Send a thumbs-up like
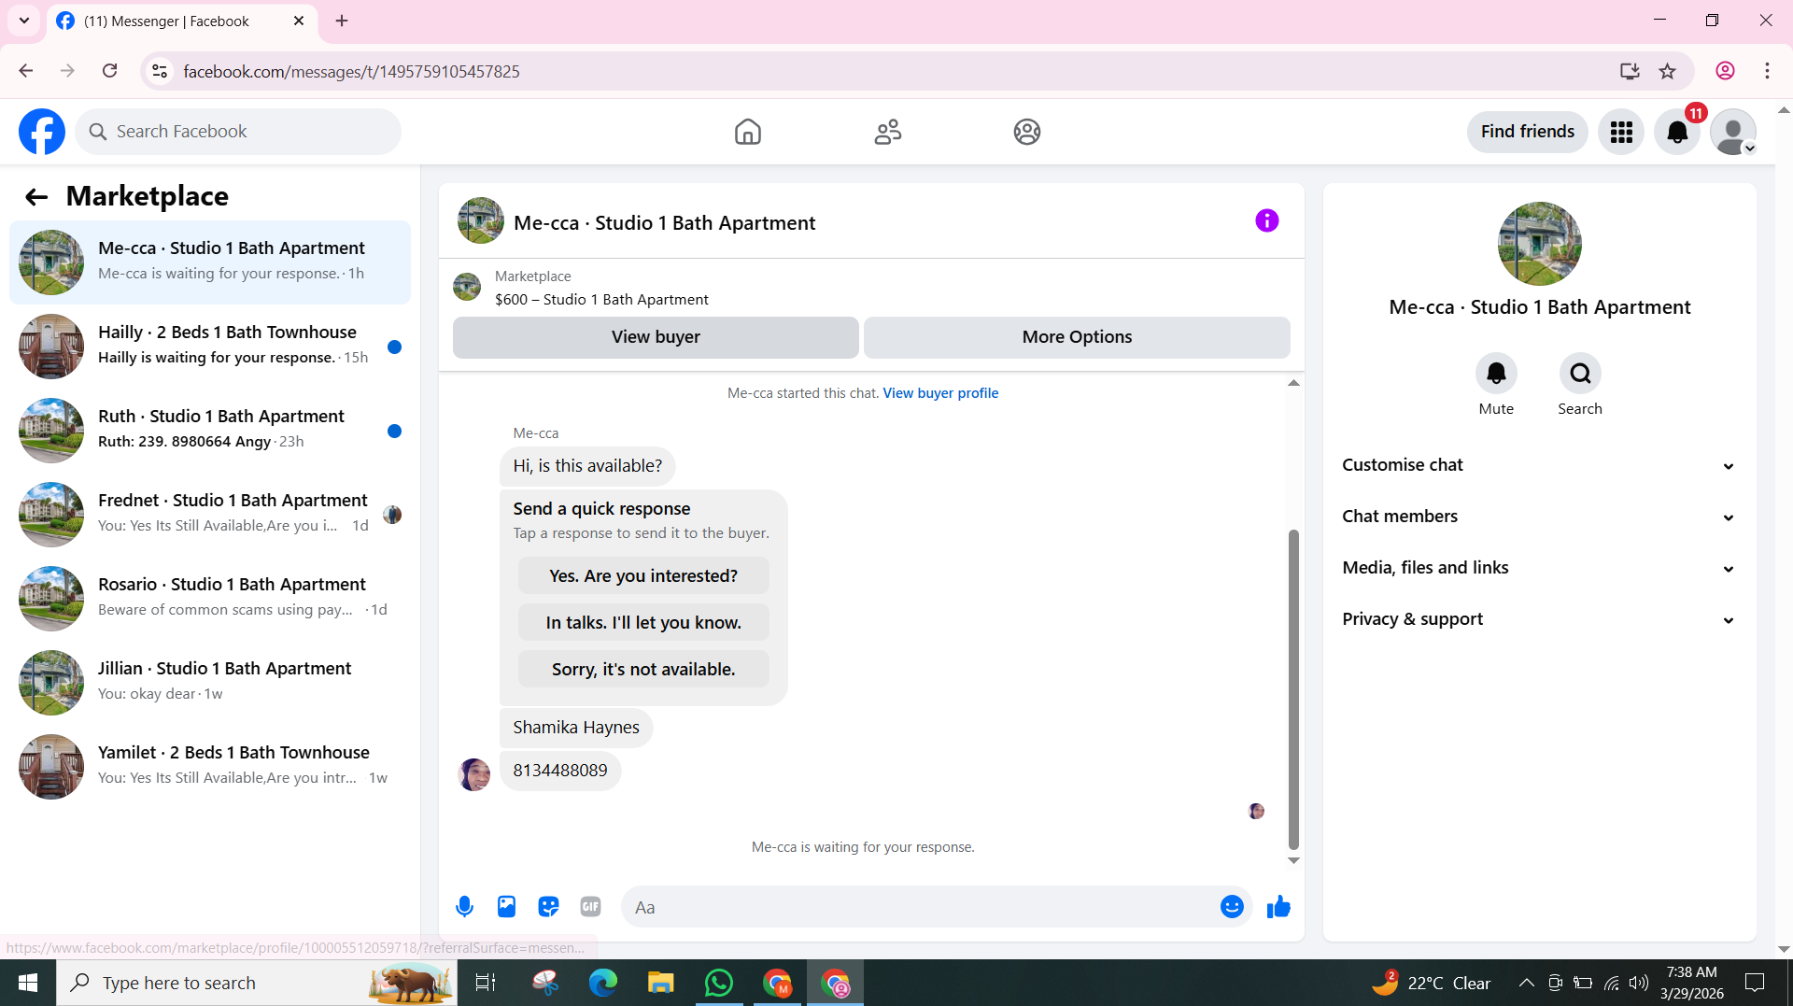Viewport: 1793px width, 1006px height. 1278,906
